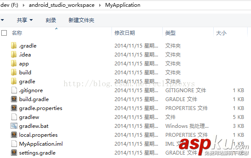The height and width of the screenshot is (158, 251).
Task: Click the 1 KB size of .gitignore
Action: (x=238, y=90)
